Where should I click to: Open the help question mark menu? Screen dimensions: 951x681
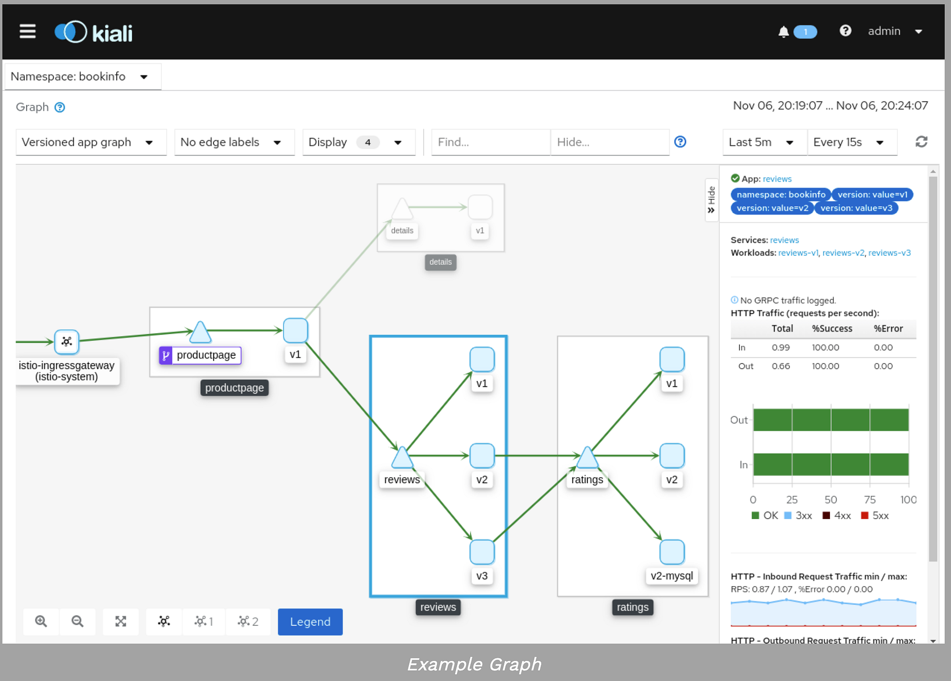click(845, 31)
